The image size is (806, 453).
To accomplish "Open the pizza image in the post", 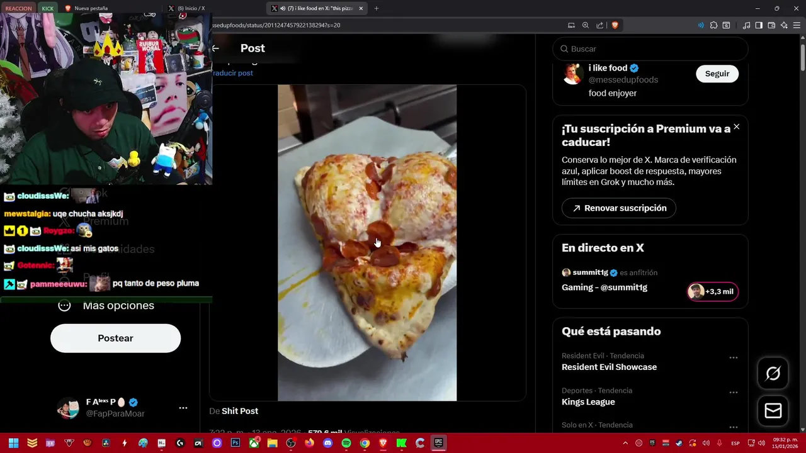I will coord(367,242).
